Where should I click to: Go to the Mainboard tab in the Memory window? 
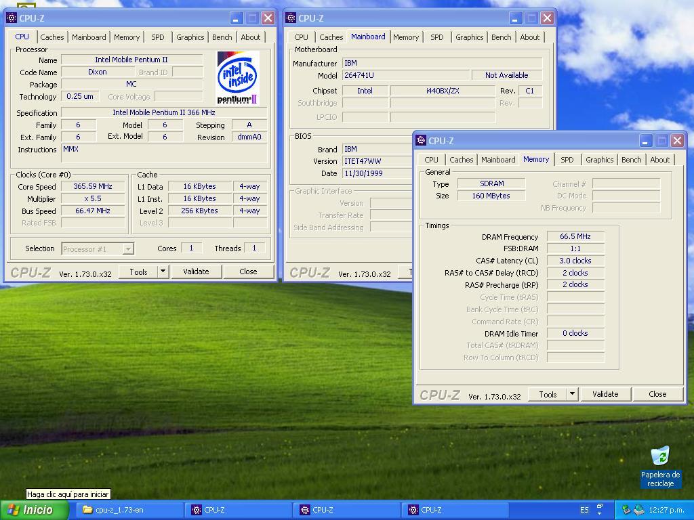[x=498, y=160]
